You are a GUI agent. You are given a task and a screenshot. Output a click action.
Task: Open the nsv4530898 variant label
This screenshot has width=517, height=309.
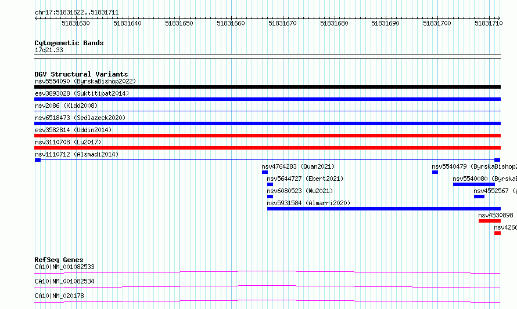pyautogui.click(x=496, y=215)
